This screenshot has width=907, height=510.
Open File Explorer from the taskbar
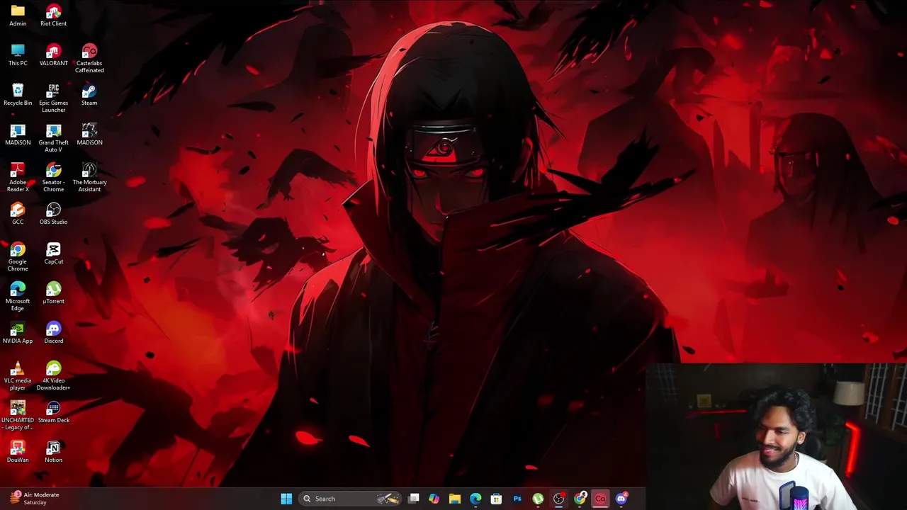[455, 499]
